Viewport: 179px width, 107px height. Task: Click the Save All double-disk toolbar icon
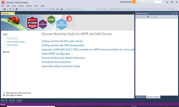coord(17,9)
